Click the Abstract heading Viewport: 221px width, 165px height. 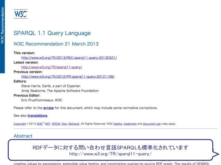tap(23, 136)
